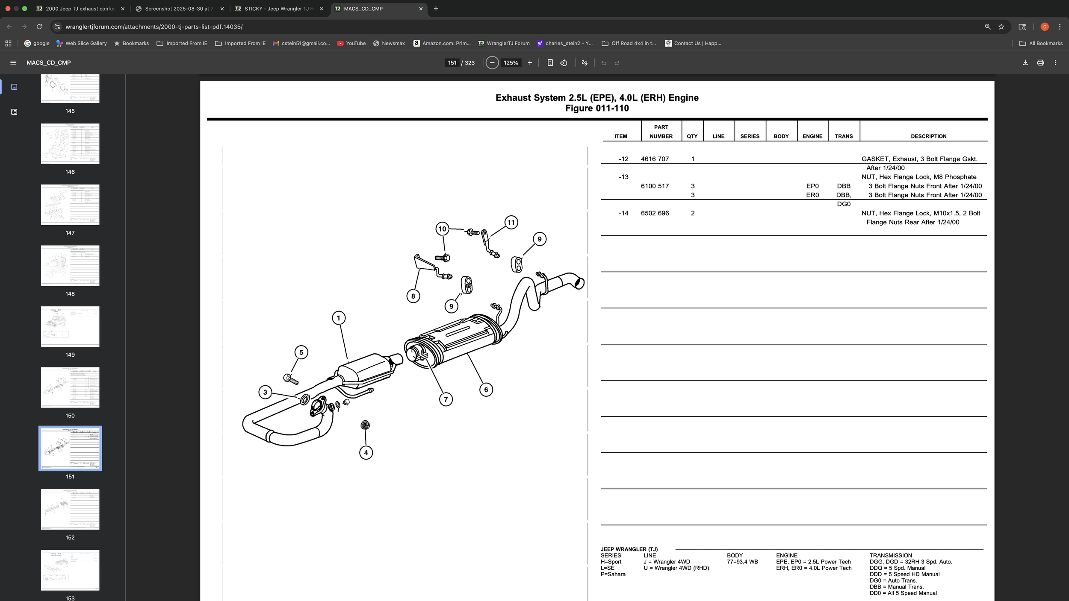Open the PDF viewer more actions menu

(1055, 63)
